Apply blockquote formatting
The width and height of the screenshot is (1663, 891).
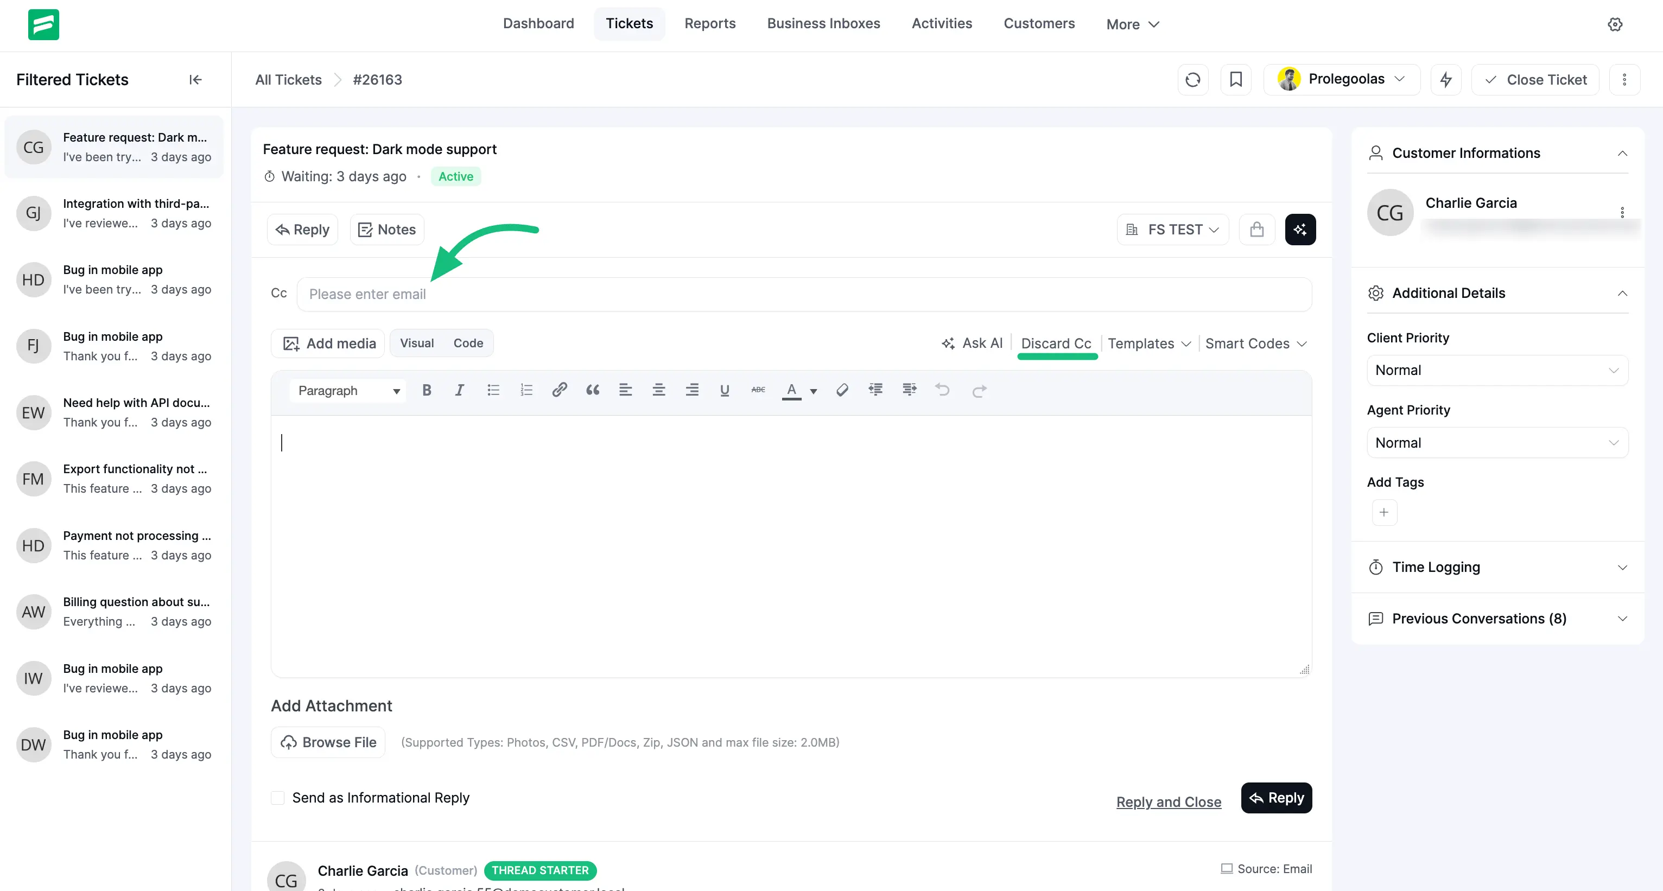592,390
